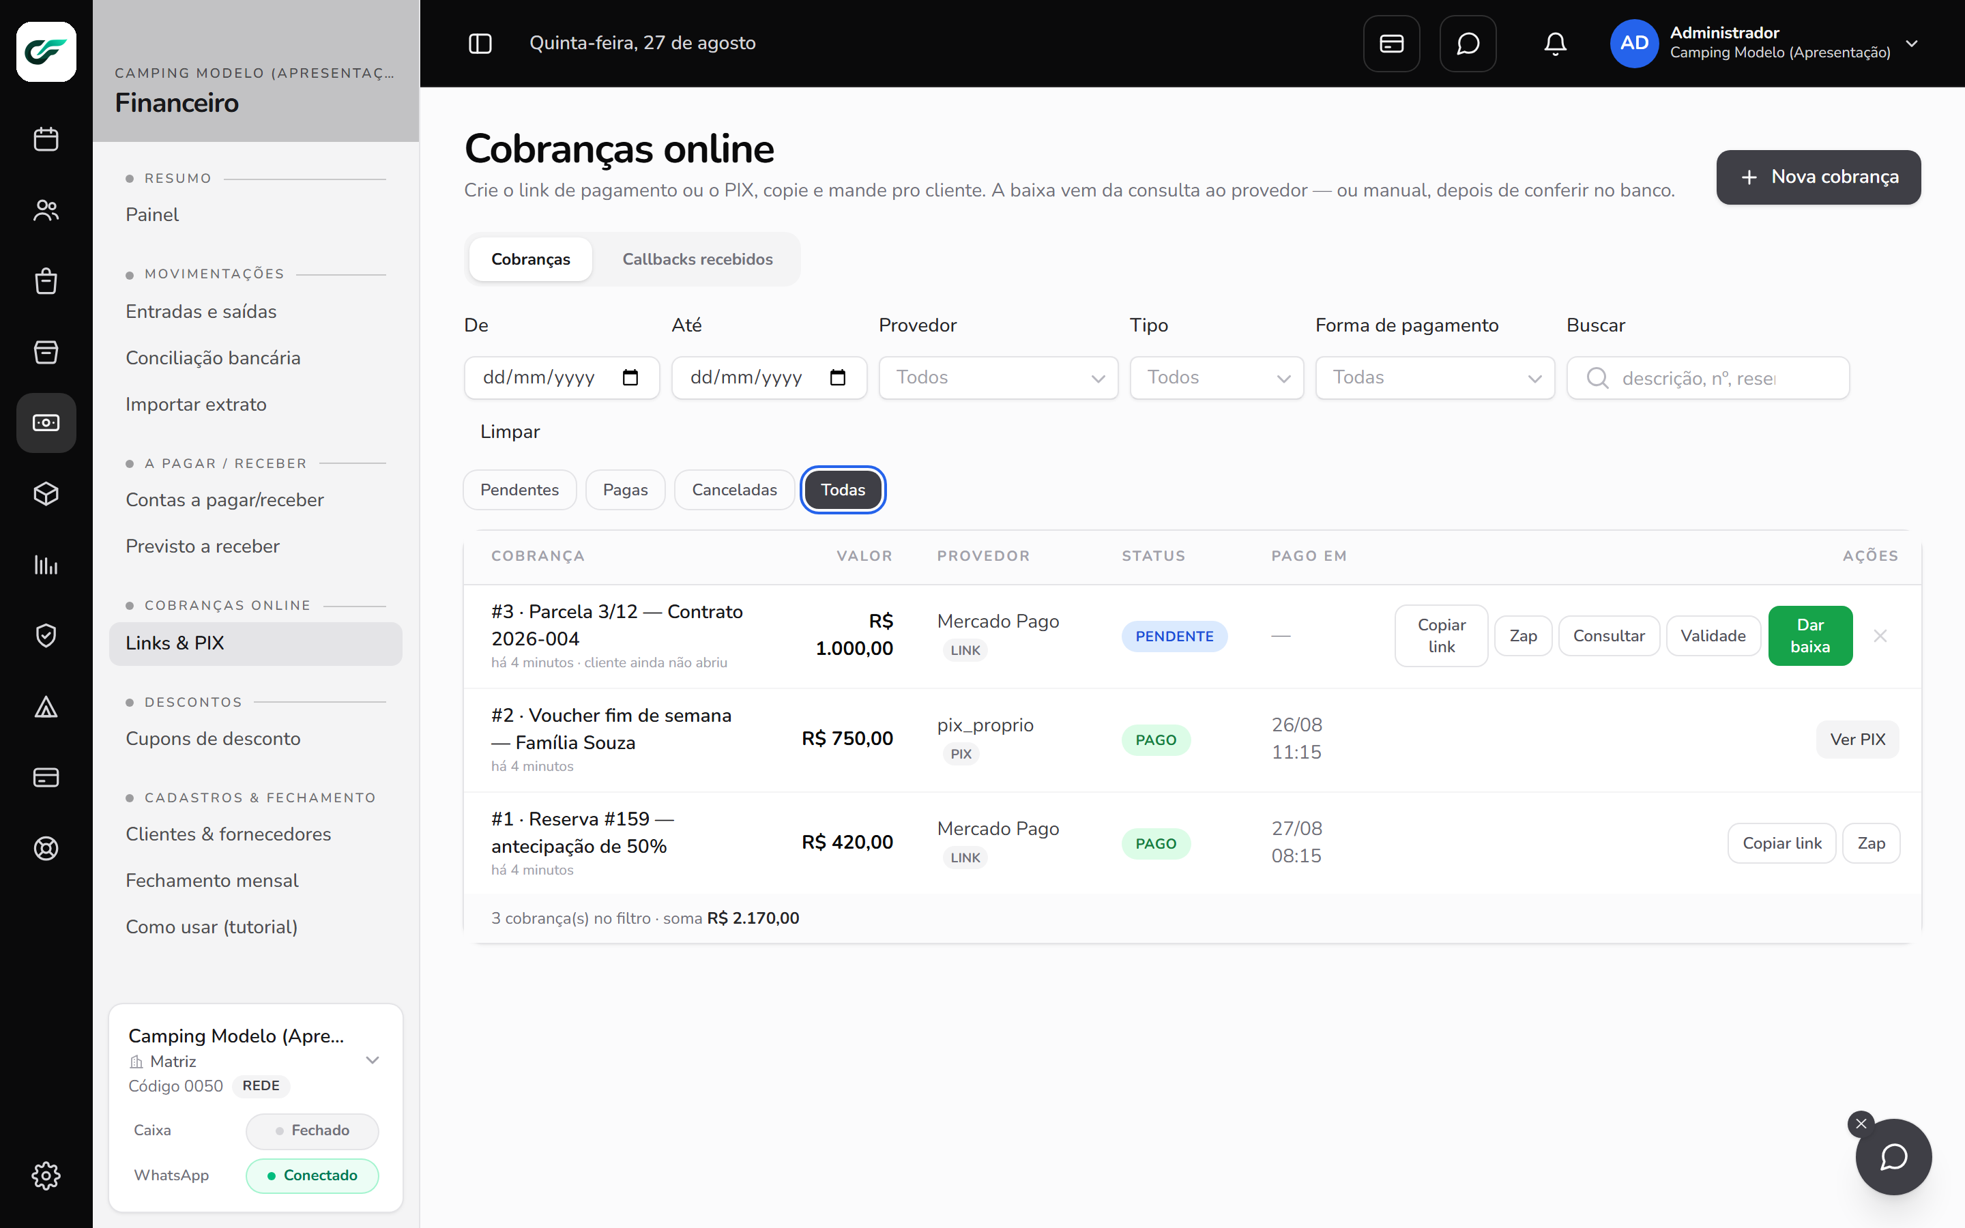This screenshot has width=1965, height=1228.
Task: Expand the Administrador account menu
Action: coord(1765,43)
